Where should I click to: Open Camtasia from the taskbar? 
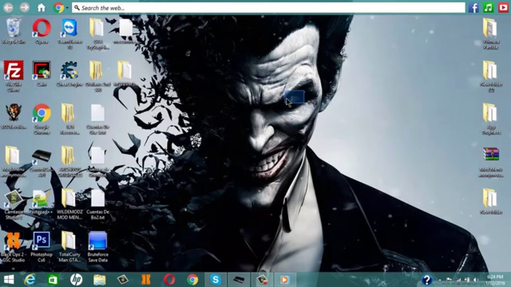[123, 280]
